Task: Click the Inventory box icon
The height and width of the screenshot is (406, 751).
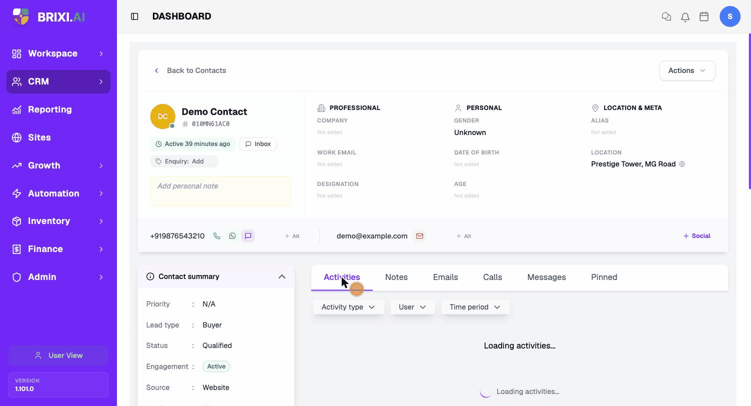Action: click(16, 221)
